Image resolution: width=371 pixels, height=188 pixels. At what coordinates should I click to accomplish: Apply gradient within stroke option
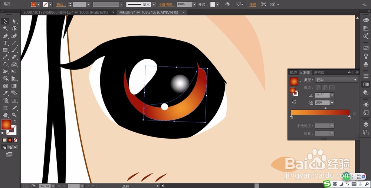click(318, 88)
